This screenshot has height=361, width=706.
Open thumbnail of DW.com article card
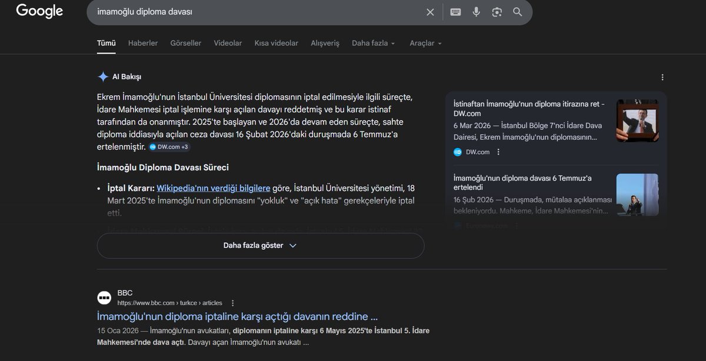(x=637, y=121)
